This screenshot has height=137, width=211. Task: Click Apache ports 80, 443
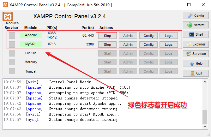(88, 35)
